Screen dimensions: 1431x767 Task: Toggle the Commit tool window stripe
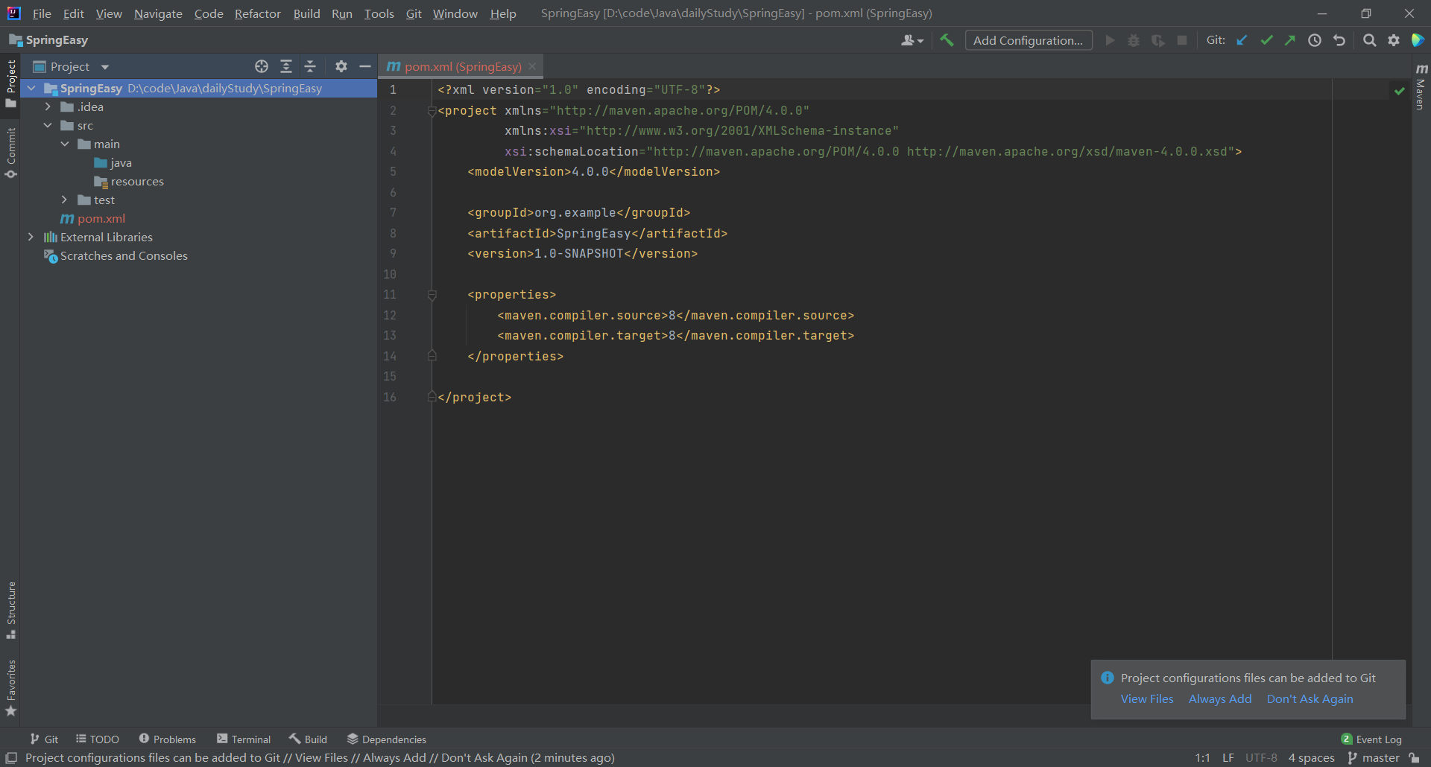point(11,153)
